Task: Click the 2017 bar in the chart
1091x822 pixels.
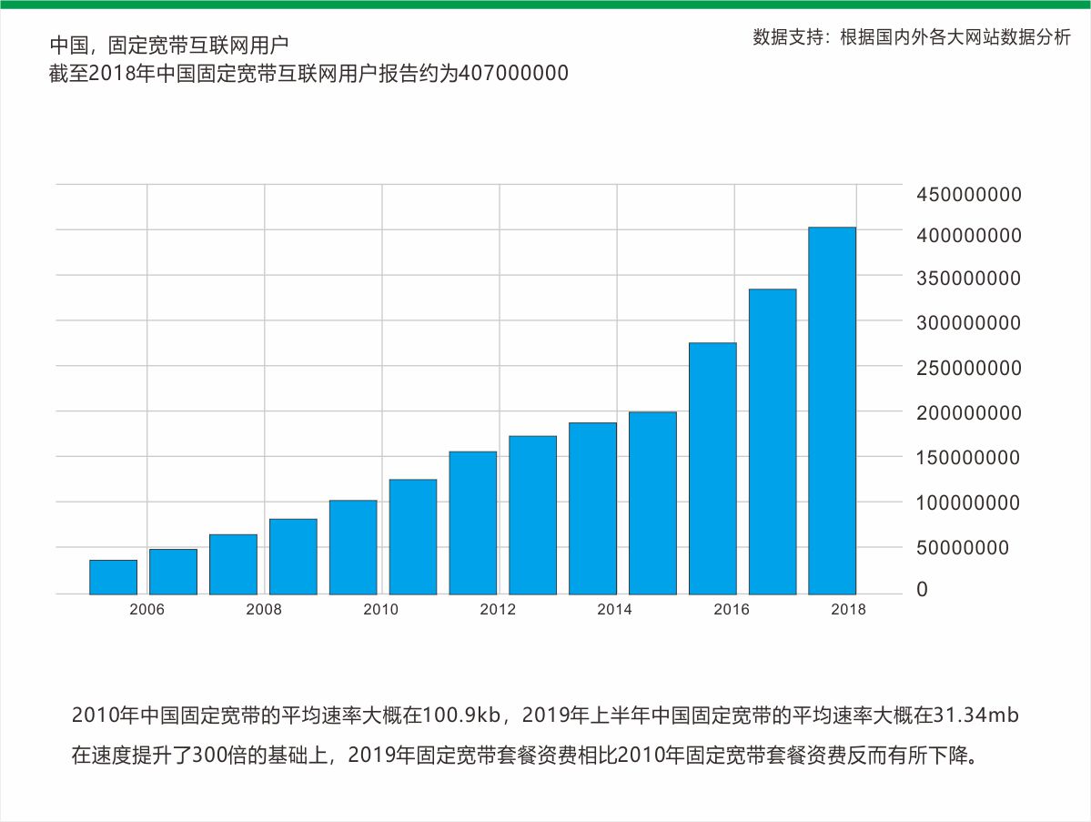Action: tap(771, 437)
